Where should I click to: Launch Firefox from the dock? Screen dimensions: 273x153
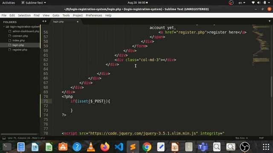click(x=105, y=147)
